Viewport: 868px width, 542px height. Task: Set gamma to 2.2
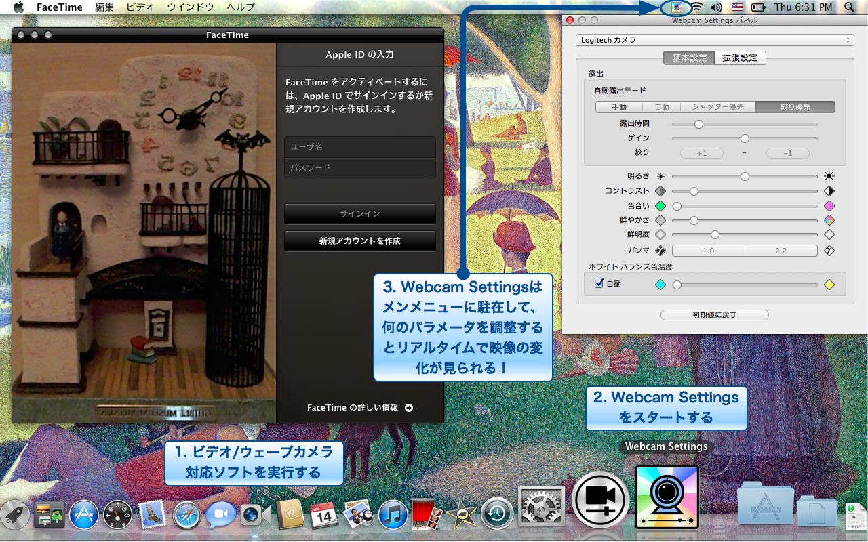click(781, 251)
